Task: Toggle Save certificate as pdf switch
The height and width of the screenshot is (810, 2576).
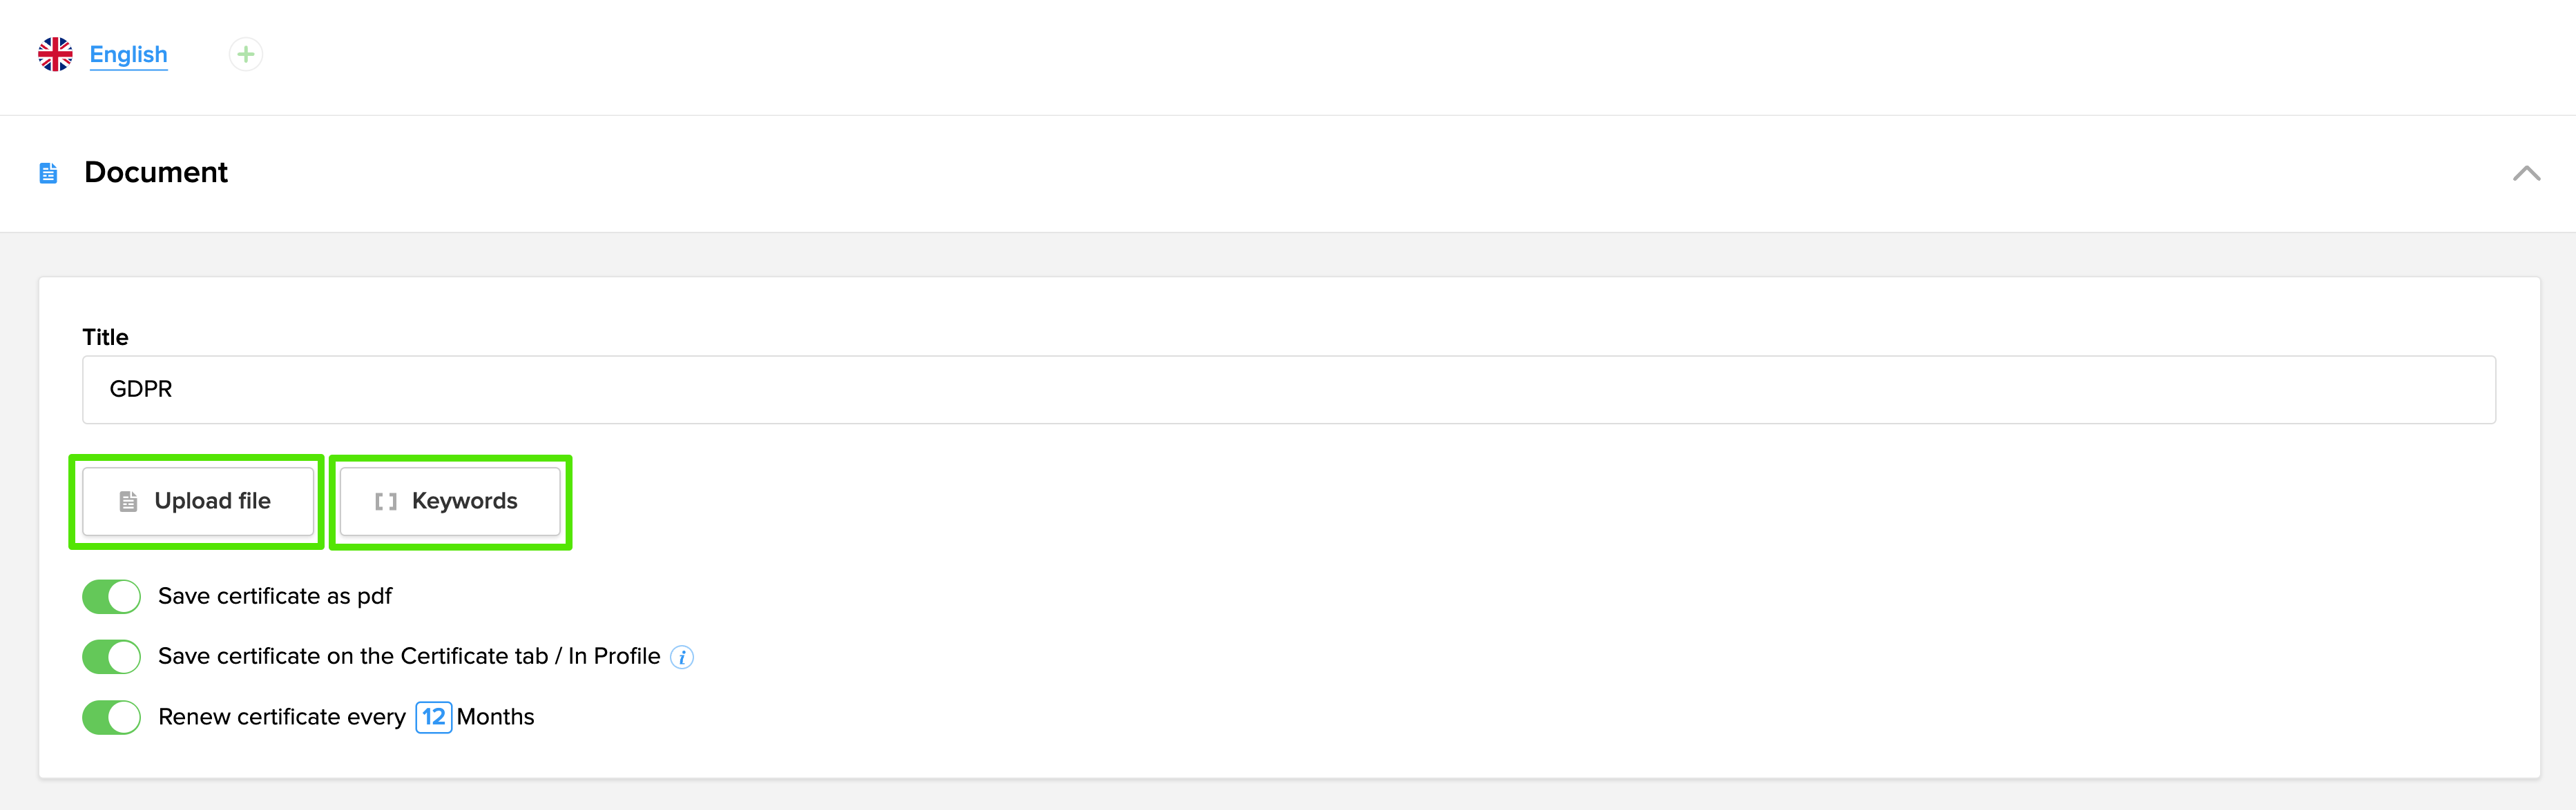Action: pyautogui.click(x=111, y=596)
